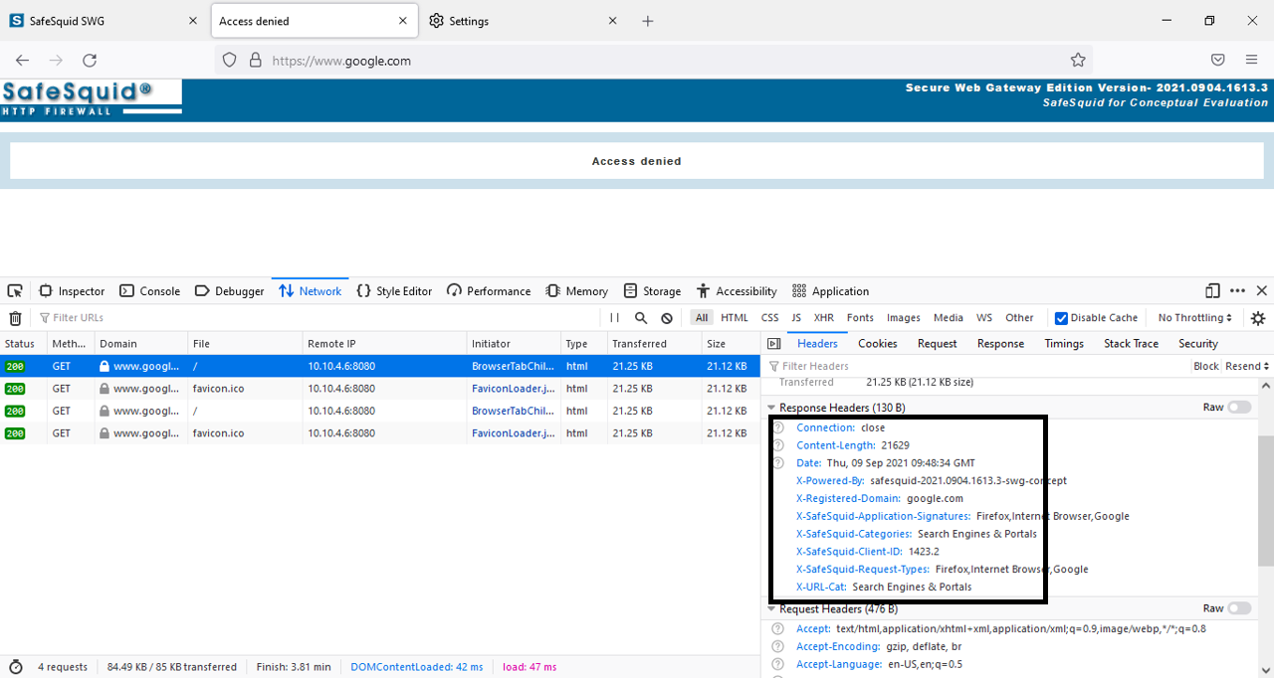Click help icon beside Date header

(x=778, y=463)
